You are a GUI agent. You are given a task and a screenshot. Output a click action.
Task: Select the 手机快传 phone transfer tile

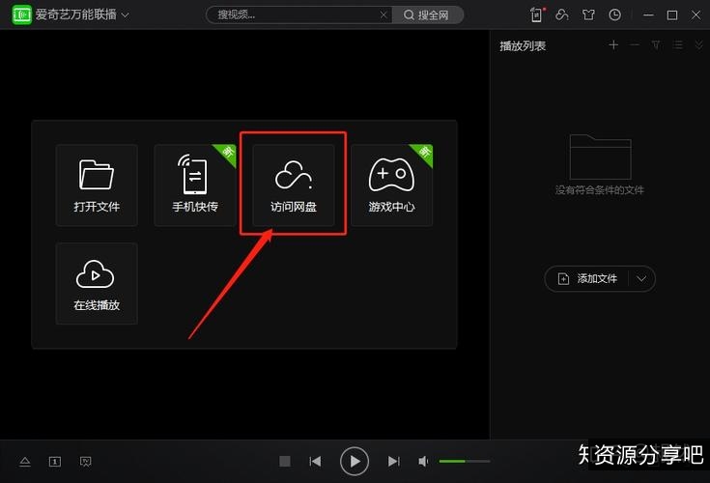(x=195, y=185)
